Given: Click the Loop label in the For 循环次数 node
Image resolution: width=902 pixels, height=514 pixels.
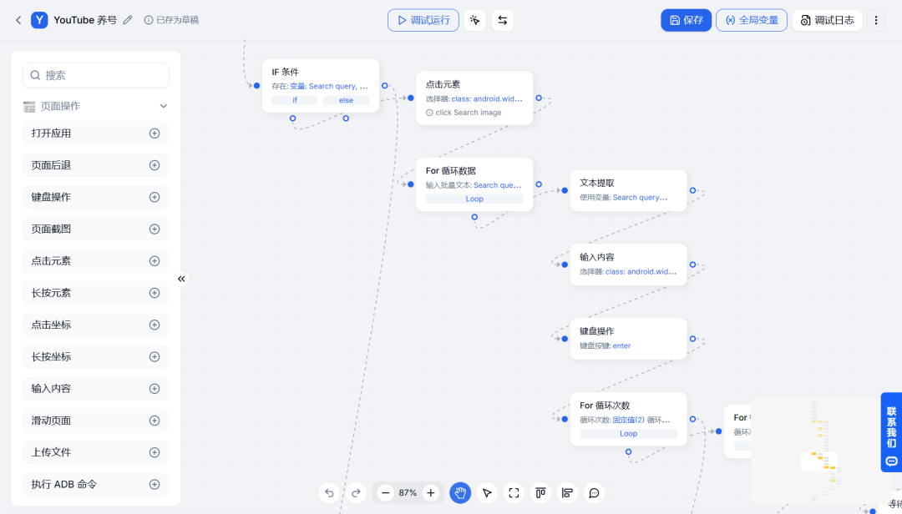Looking at the screenshot, I should tap(628, 434).
